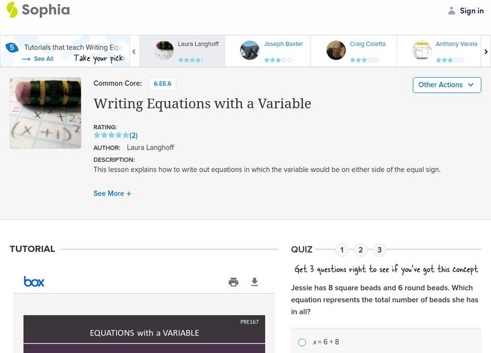The width and height of the screenshot is (491, 353).
Task: Expand description with See More +
Action: click(x=112, y=194)
